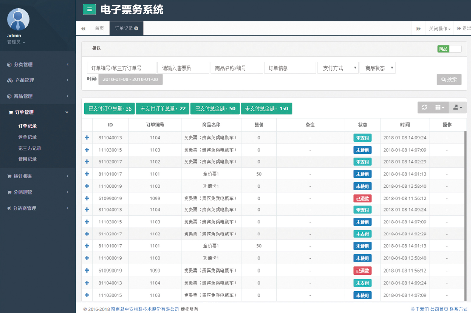Open the 关闭操作 dropdown
This screenshot has width=471, height=313.
[440, 29]
